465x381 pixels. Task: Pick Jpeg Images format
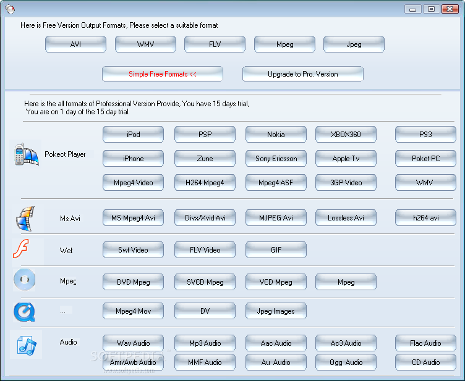[x=276, y=311]
